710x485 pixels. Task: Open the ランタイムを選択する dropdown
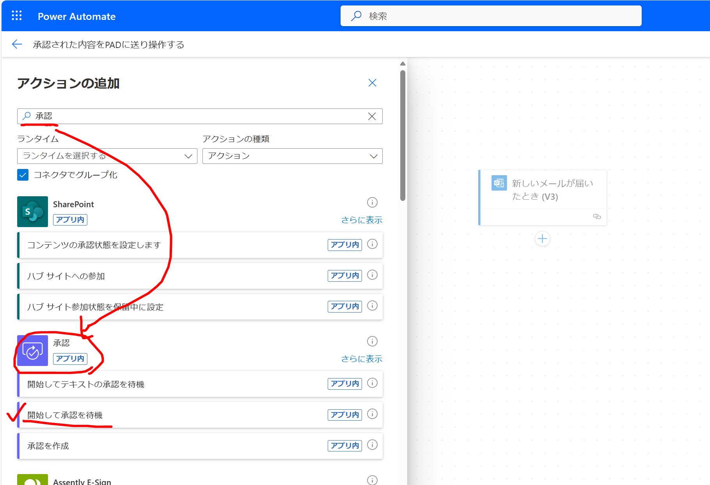click(x=107, y=156)
